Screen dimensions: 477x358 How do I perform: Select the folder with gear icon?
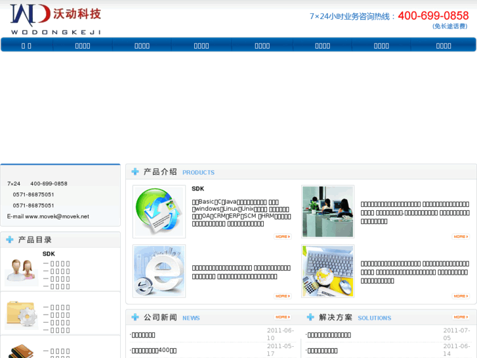(21, 314)
